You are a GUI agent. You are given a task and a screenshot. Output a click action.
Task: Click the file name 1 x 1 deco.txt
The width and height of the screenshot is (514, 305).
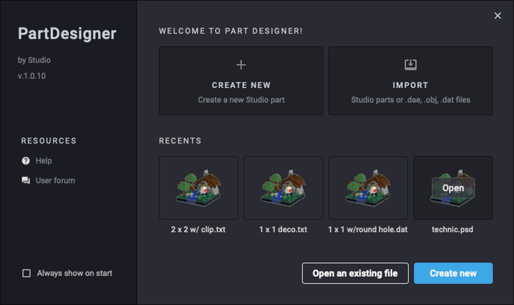click(283, 230)
